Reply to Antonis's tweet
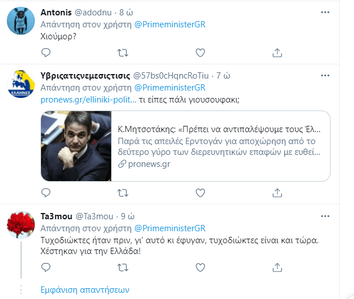Image resolution: width=354 pixels, height=299 pixels. tap(47, 53)
